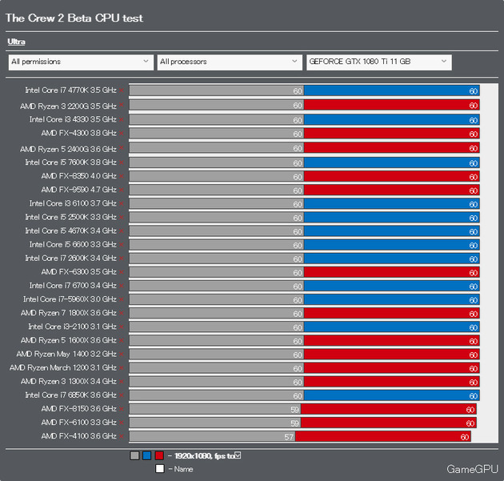Click the red bar for AMD FX-6100
Screen dimensions: 504x481
point(389,423)
